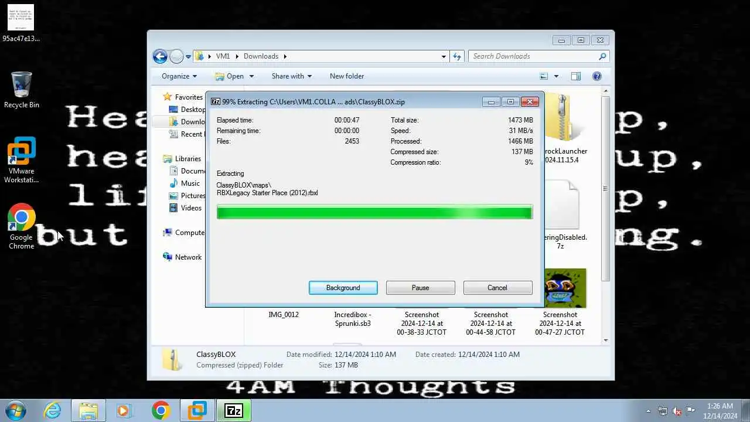Expand arrow after Downloads in path
The image size is (750, 422).
coord(285,56)
